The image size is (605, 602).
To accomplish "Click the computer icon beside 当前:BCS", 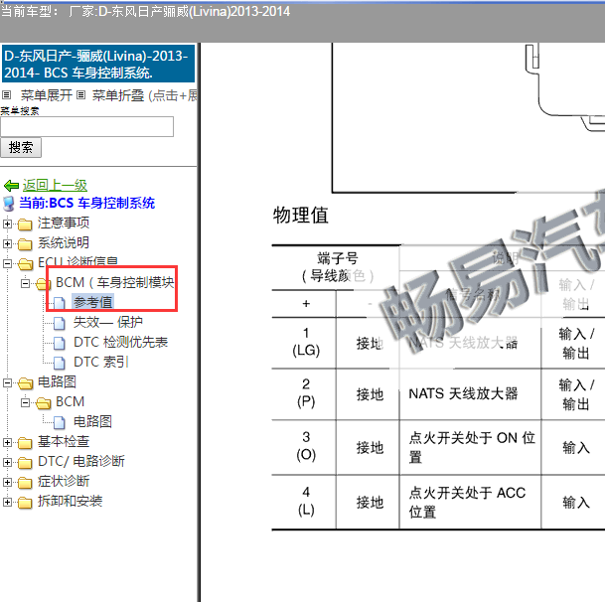I will (x=8, y=204).
